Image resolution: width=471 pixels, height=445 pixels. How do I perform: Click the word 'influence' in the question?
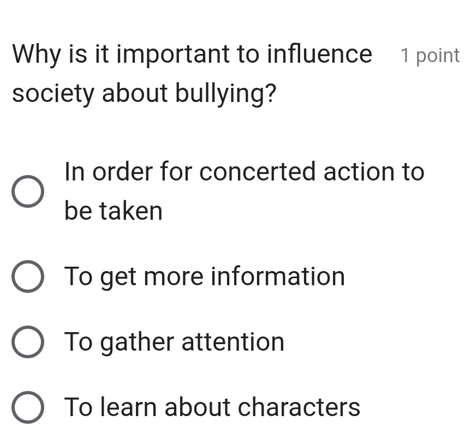tap(319, 55)
